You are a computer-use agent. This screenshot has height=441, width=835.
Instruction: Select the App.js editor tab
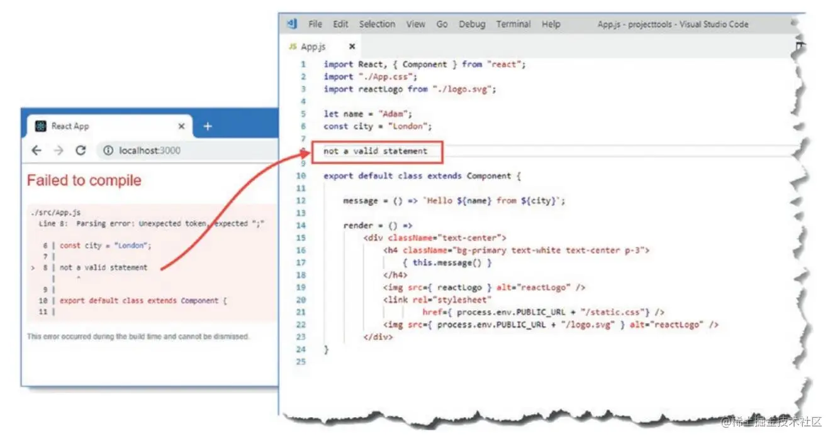[322, 46]
